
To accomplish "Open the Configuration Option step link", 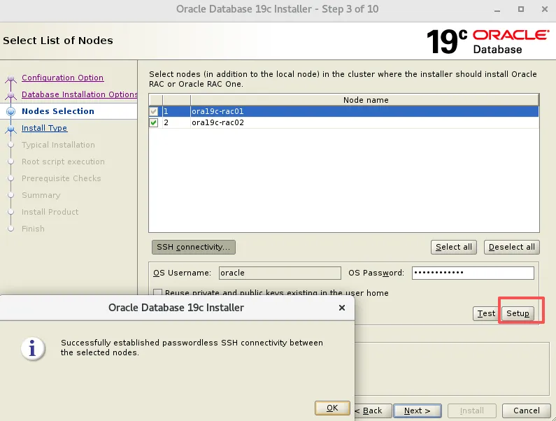I will point(62,78).
